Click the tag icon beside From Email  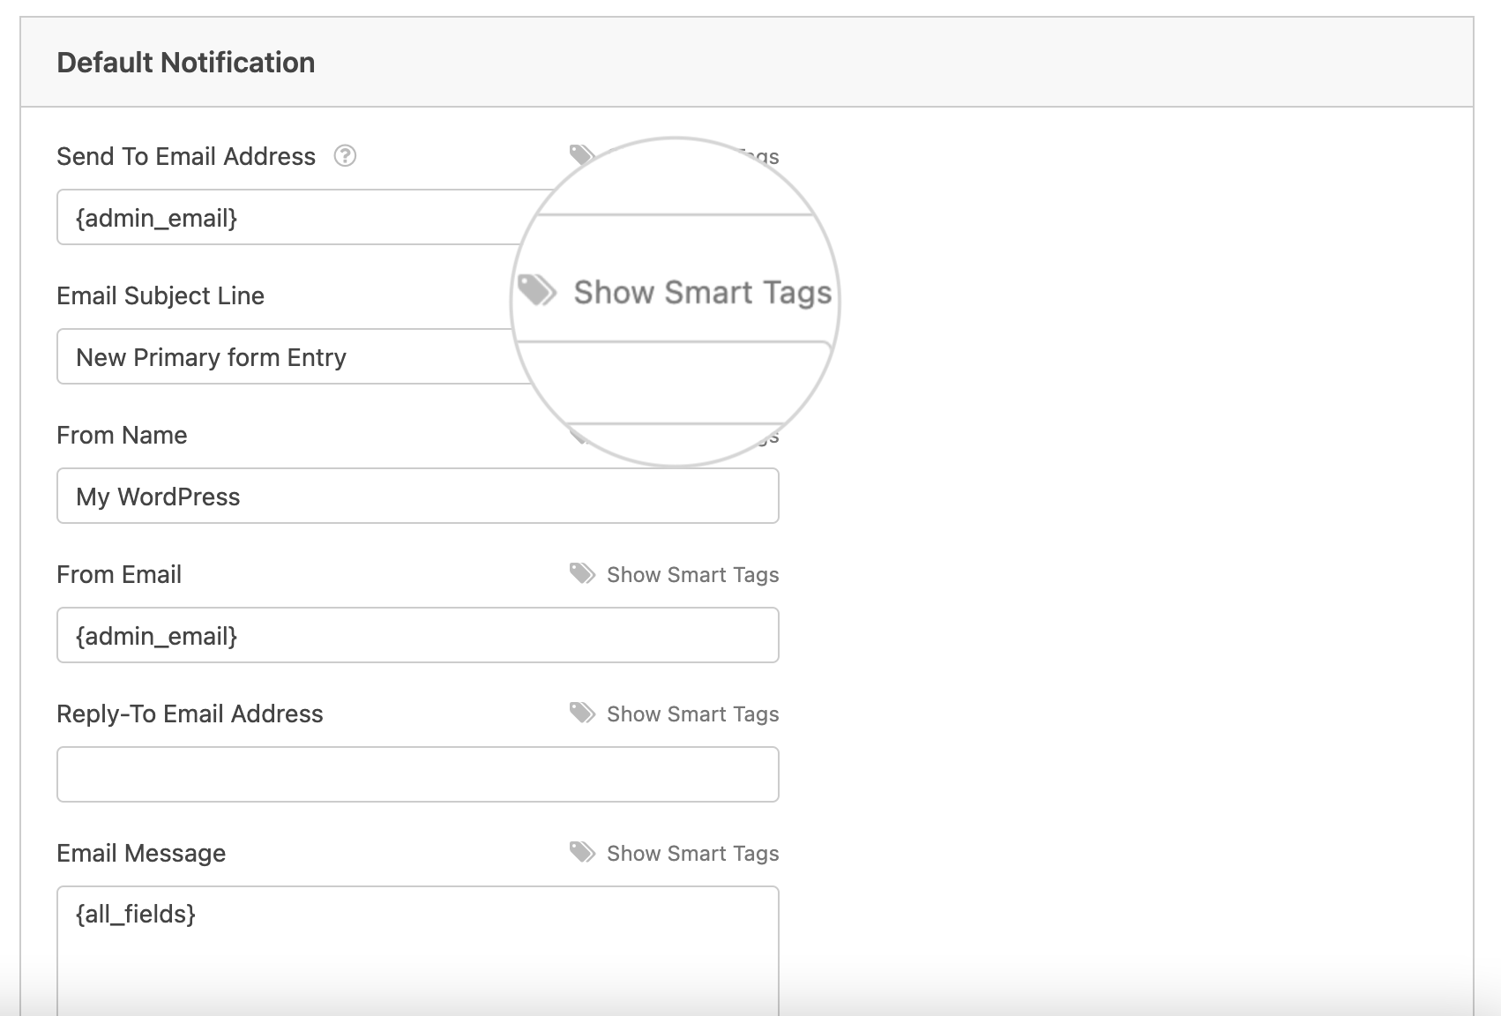coord(582,574)
